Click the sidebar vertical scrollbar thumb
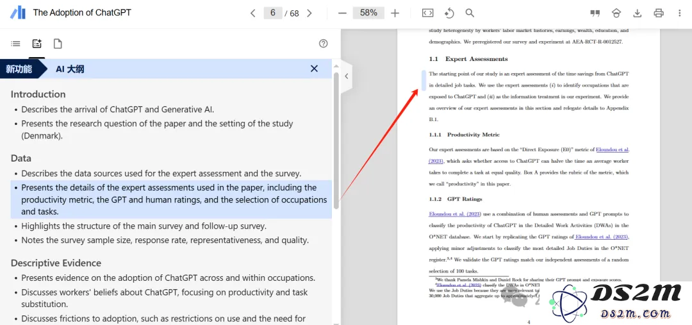Image resolution: width=692 pixels, height=325 pixels. point(336,140)
